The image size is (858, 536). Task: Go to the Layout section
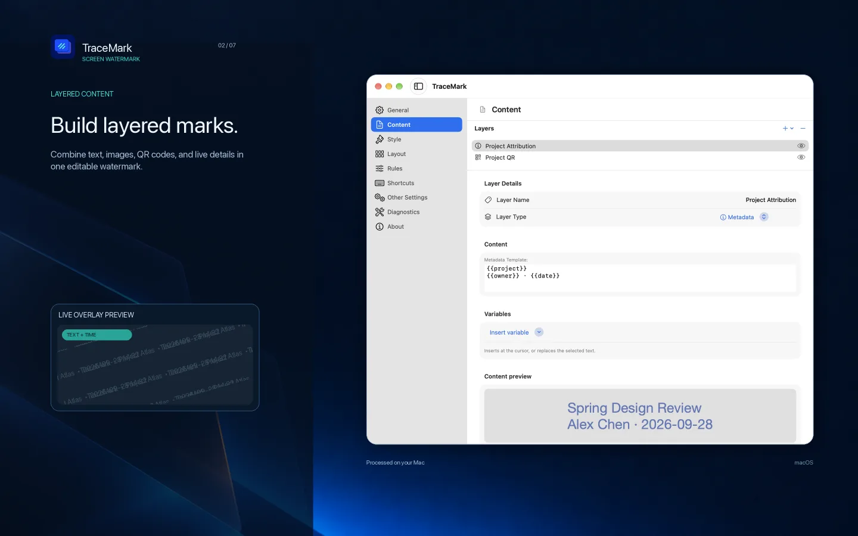coord(416,154)
